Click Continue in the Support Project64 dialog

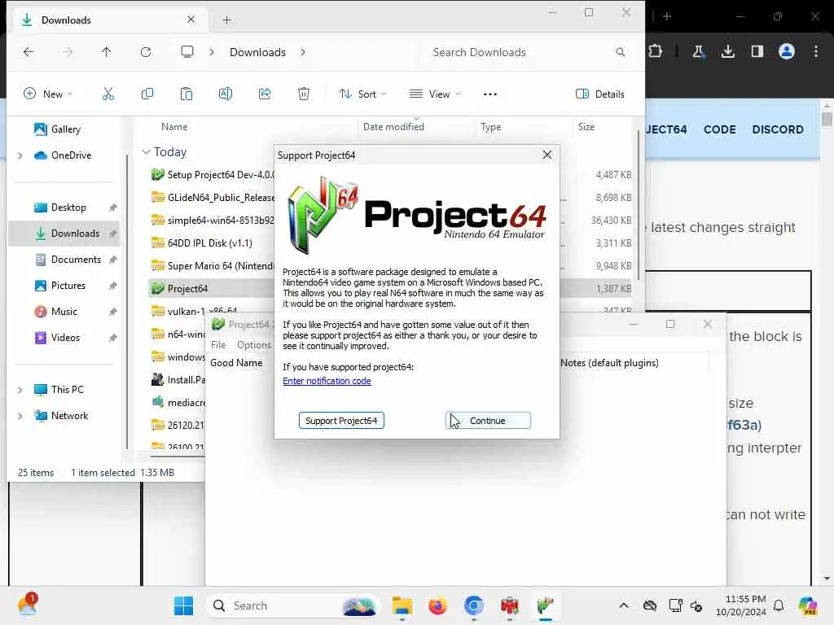(x=488, y=421)
